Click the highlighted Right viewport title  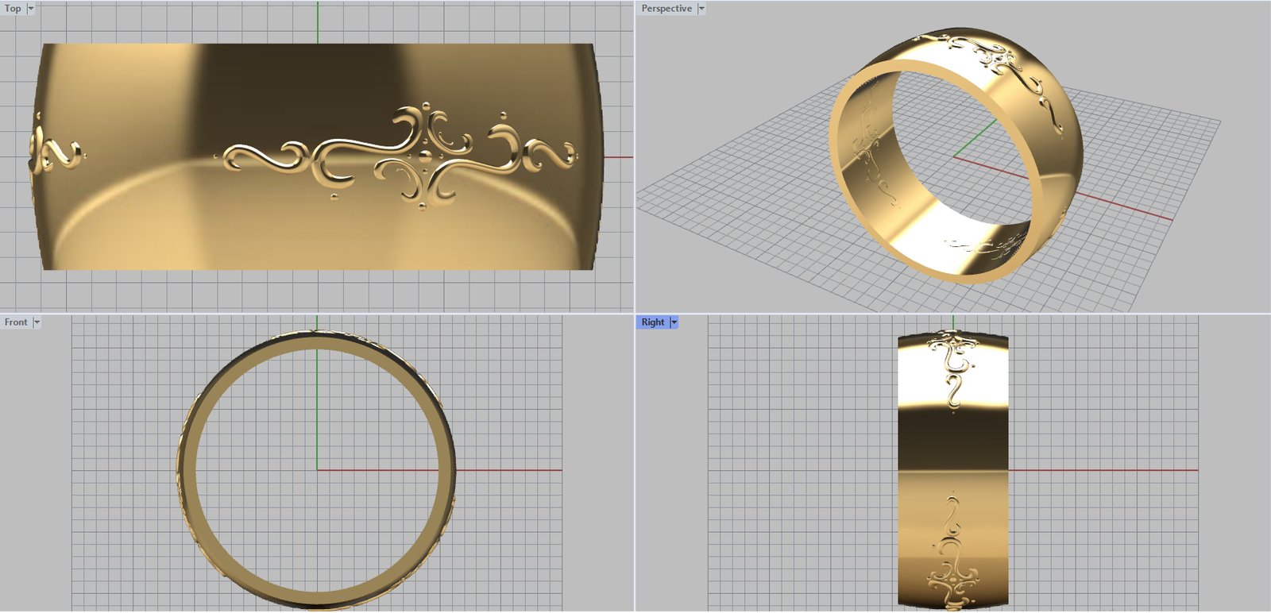click(x=652, y=322)
